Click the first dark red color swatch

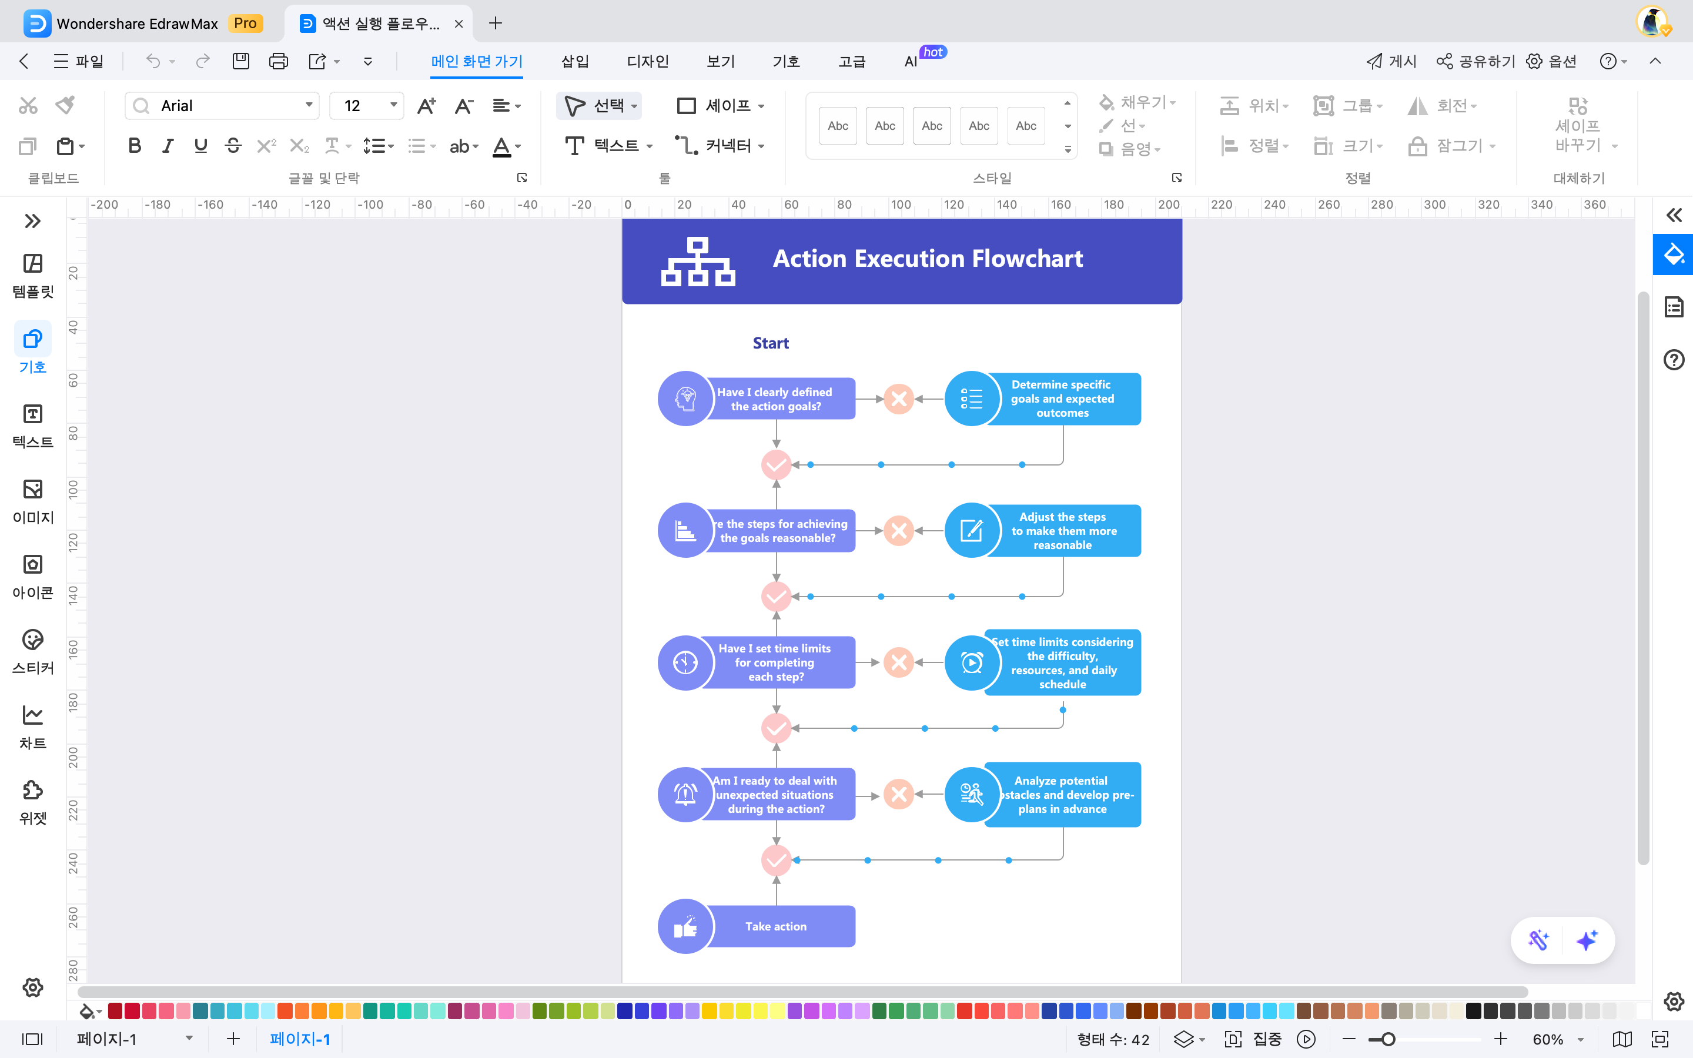[115, 1011]
